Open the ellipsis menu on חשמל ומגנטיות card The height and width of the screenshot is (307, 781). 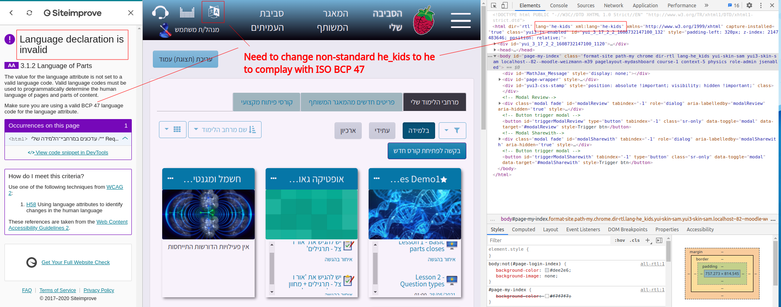click(170, 179)
